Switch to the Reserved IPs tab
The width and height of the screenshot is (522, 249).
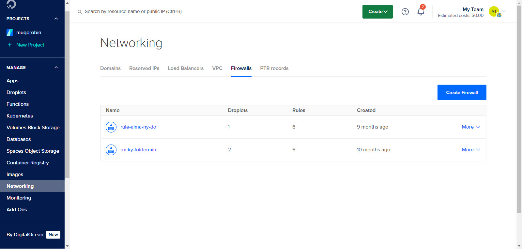144,68
